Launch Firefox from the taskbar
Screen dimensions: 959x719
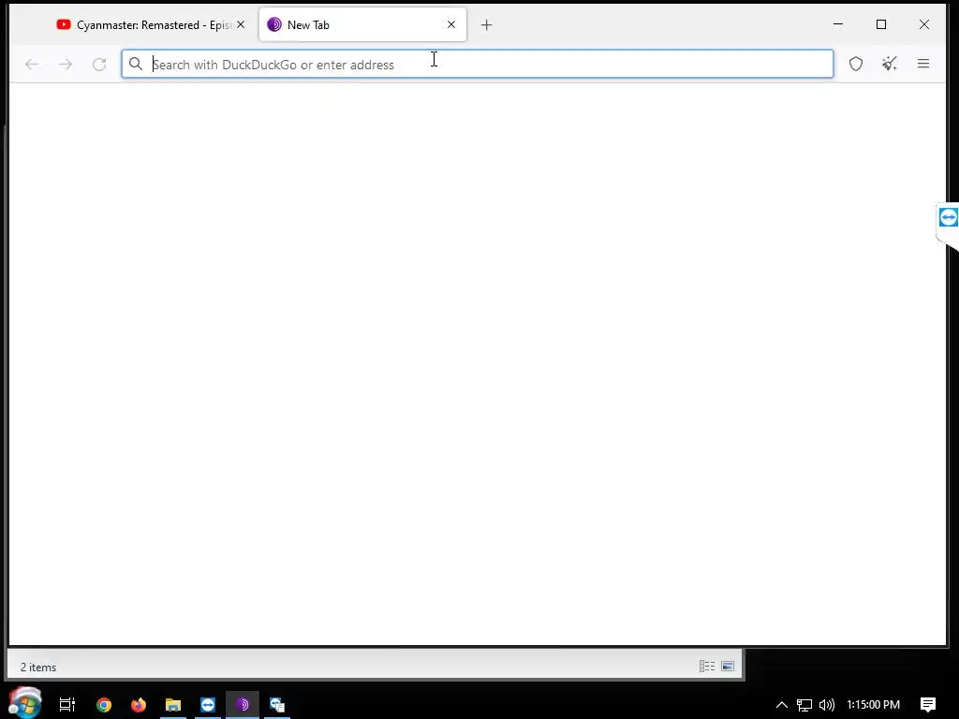[139, 705]
